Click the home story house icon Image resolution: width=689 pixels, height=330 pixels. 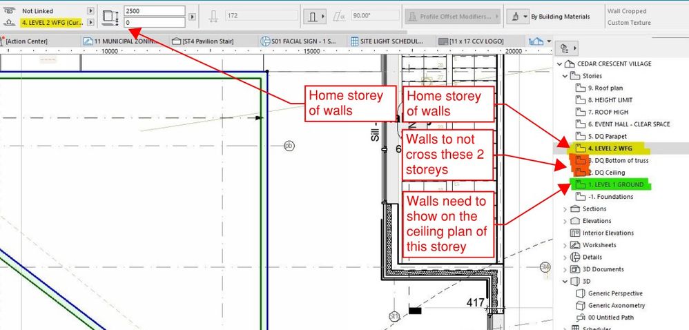[8, 22]
